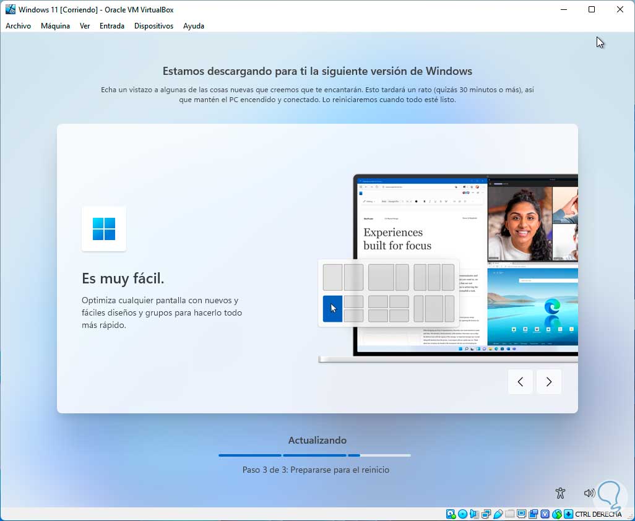Click the optical drive indicator in status bar
This screenshot has height=521, width=635.
(462, 514)
